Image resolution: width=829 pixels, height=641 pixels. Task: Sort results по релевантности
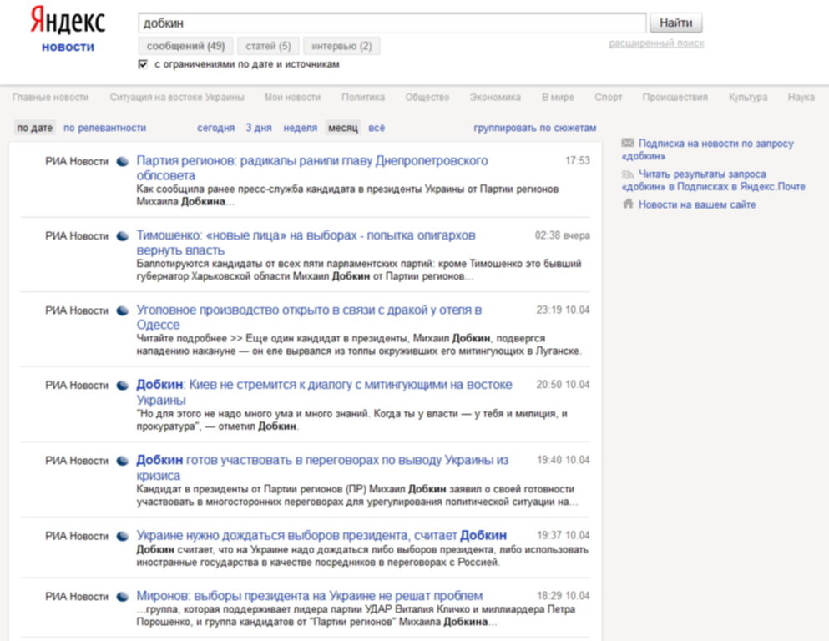pos(104,128)
